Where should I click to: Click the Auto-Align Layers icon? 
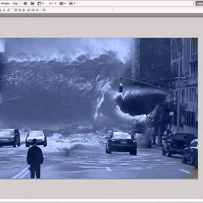point(44,10)
